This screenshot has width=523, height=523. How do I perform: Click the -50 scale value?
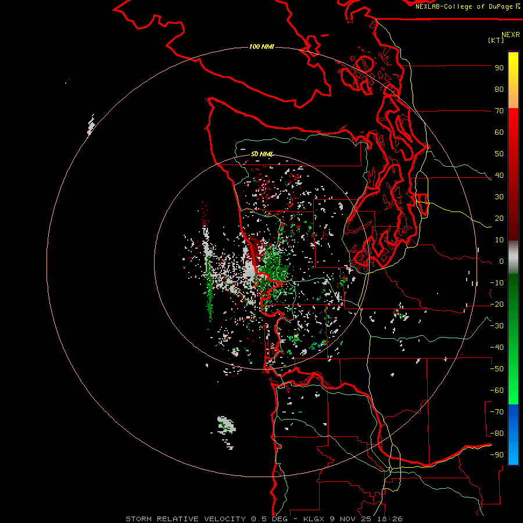pyautogui.click(x=497, y=369)
